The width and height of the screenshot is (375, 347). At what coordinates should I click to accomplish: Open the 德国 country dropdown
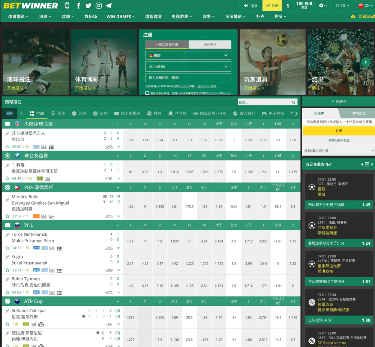tap(188, 55)
